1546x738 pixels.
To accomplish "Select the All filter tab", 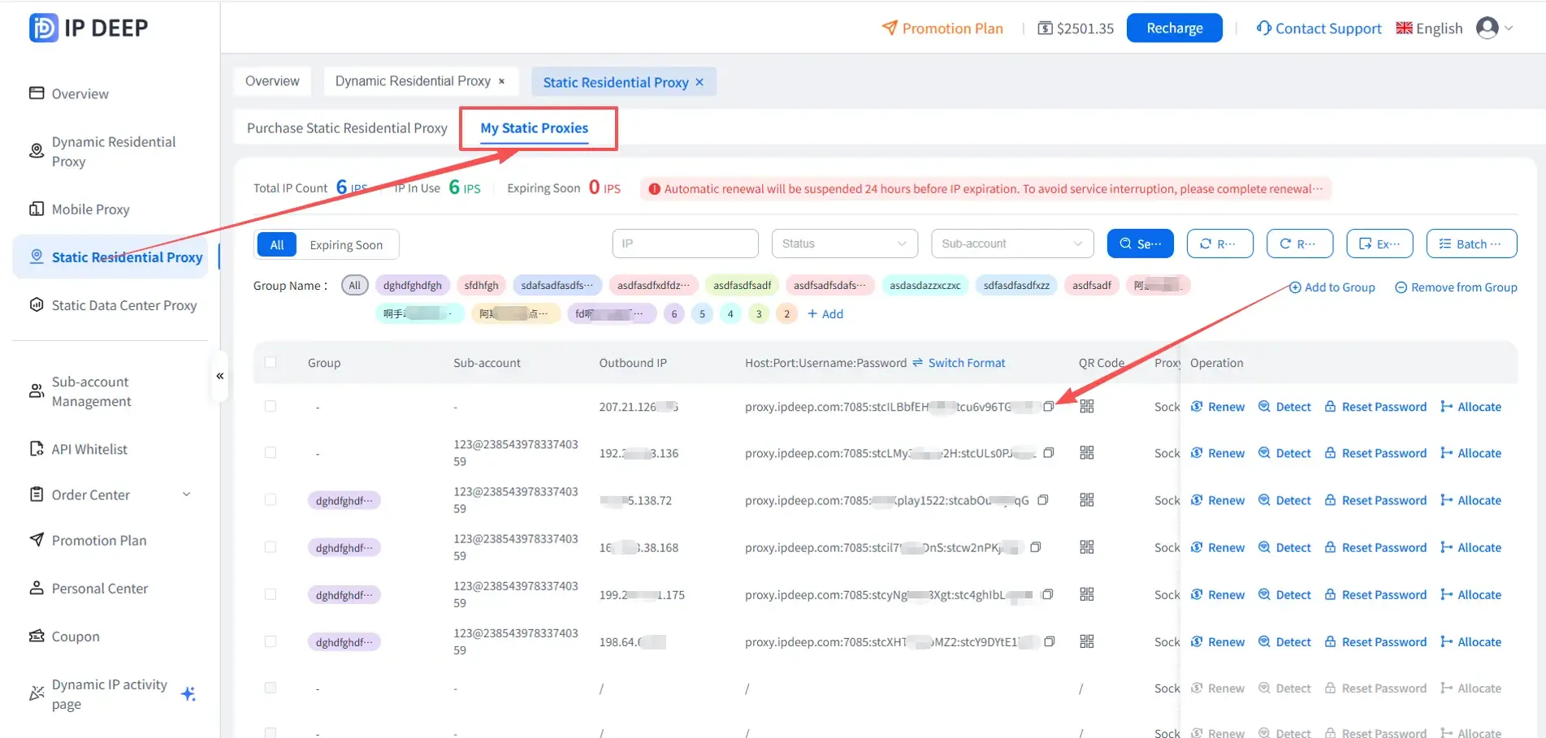I will [277, 244].
